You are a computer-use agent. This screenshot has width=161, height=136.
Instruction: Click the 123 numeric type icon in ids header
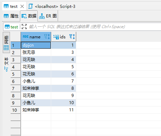click(56, 37)
